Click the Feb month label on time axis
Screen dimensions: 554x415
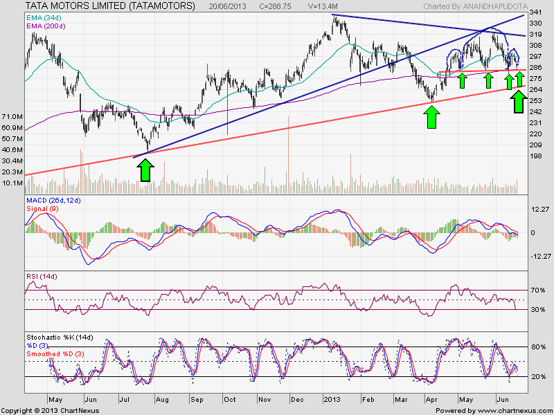(368, 400)
